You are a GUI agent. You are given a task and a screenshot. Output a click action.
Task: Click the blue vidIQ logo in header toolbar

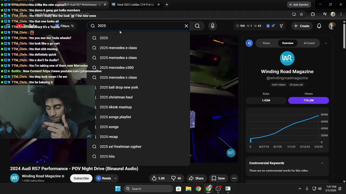(x=268, y=26)
